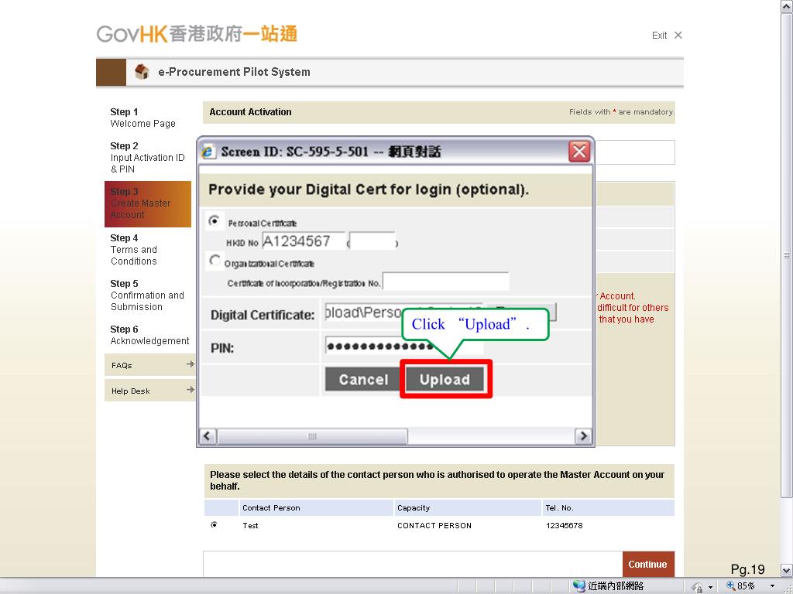Click the Continue button
Viewport: 793px width, 594px height.
tap(648, 564)
